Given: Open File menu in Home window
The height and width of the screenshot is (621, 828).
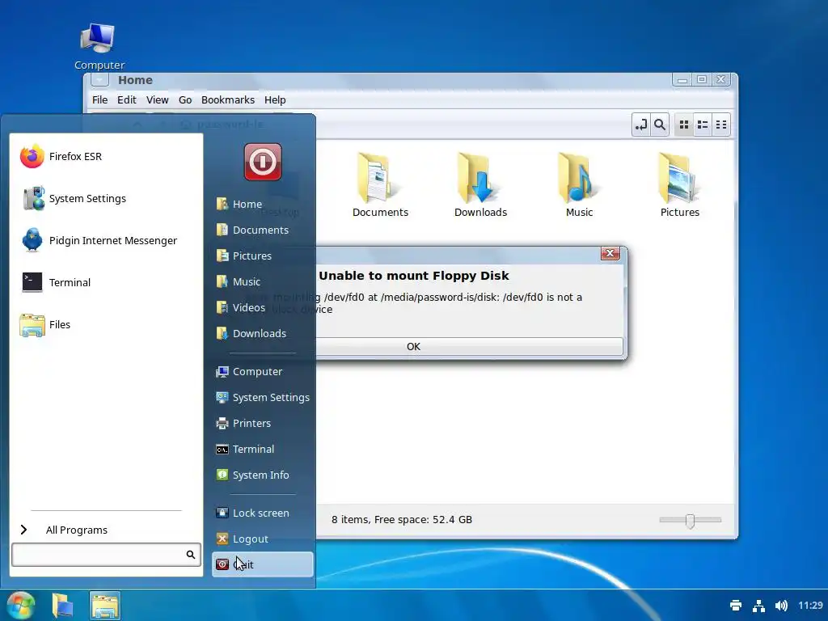Looking at the screenshot, I should (99, 99).
